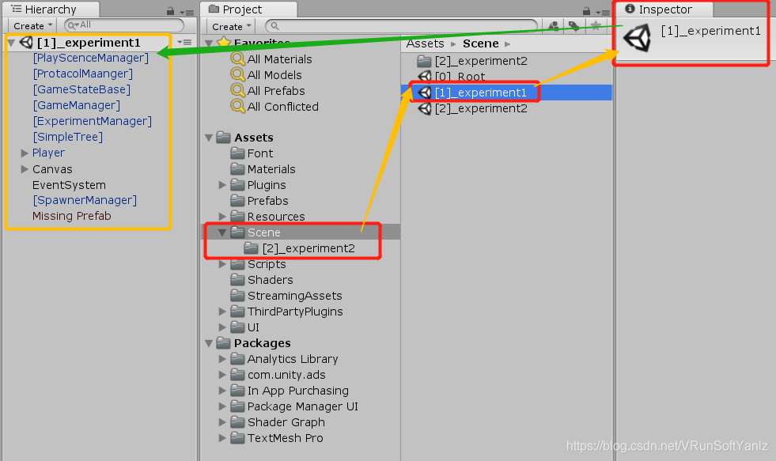Click the Save Search star icon
This screenshot has height=461, width=776.
click(596, 26)
